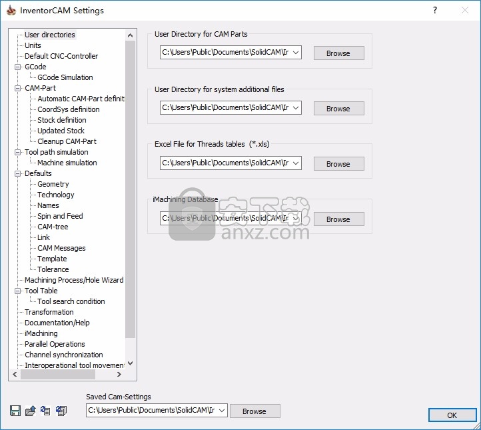Select Transformation tree item
The width and height of the screenshot is (481, 430).
pyautogui.click(x=49, y=312)
